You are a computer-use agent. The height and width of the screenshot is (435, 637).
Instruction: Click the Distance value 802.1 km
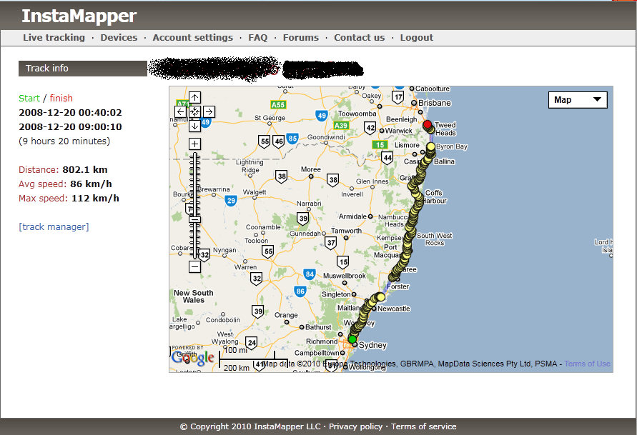point(85,169)
